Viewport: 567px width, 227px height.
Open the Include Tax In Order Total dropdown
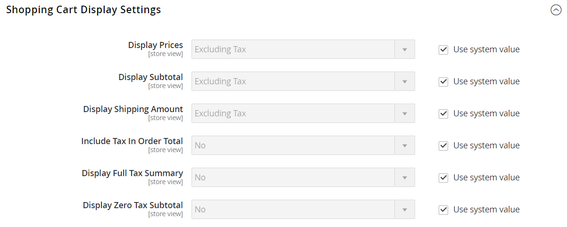click(x=303, y=146)
